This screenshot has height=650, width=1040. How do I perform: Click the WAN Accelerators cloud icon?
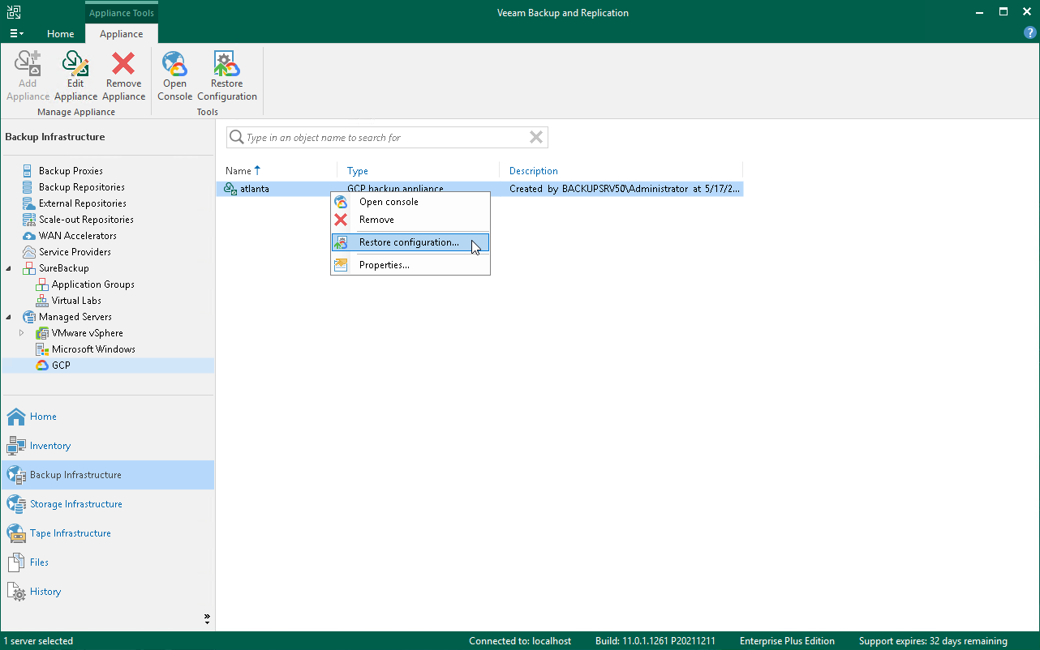29,236
